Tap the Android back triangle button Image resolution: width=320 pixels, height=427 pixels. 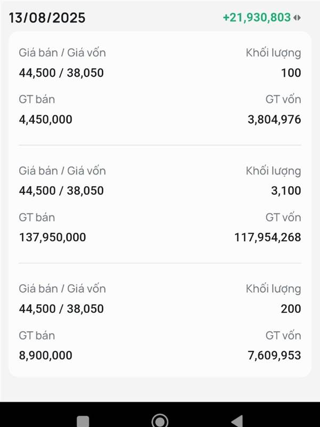point(237,421)
